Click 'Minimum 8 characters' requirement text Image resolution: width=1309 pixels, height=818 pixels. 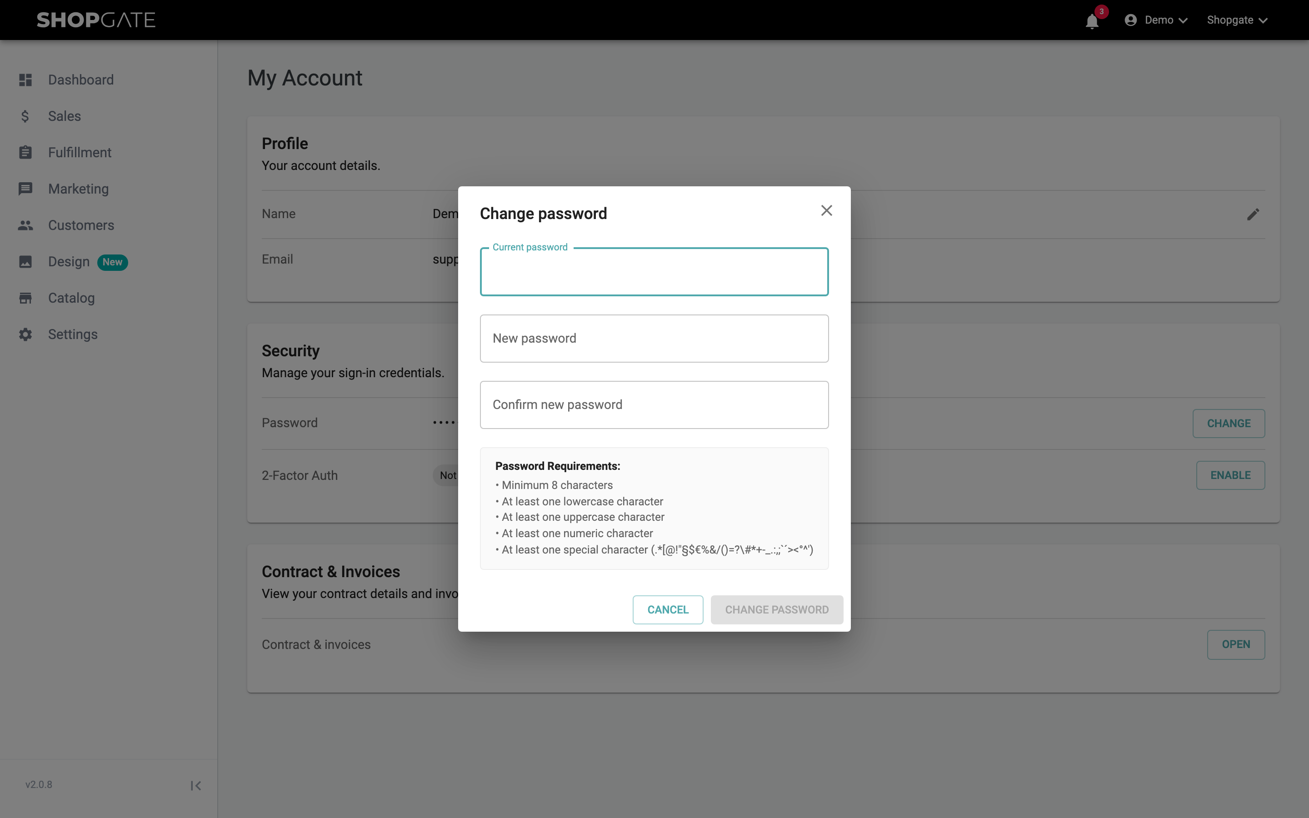click(557, 485)
